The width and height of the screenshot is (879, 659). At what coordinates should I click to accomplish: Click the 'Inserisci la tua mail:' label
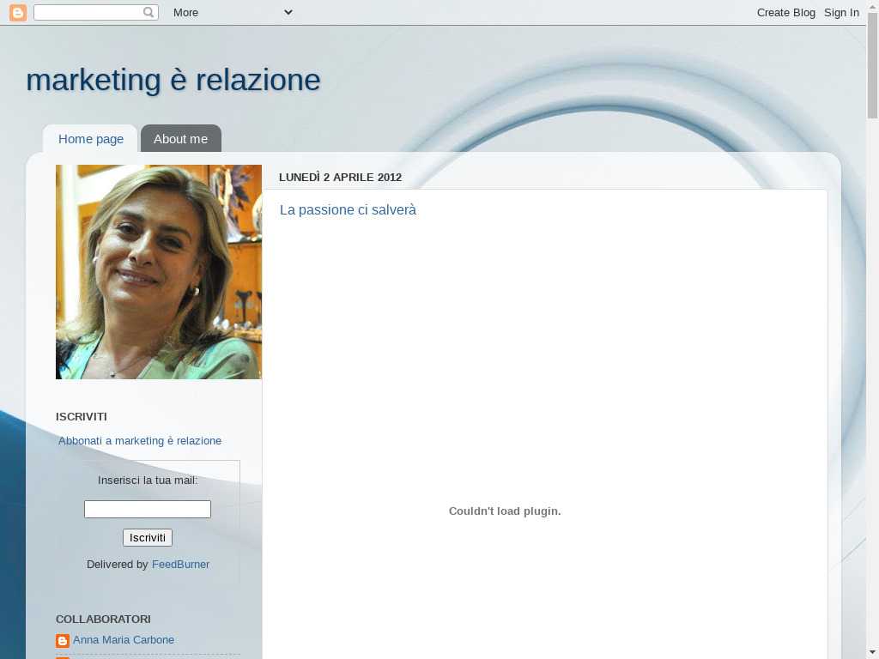[x=148, y=481]
